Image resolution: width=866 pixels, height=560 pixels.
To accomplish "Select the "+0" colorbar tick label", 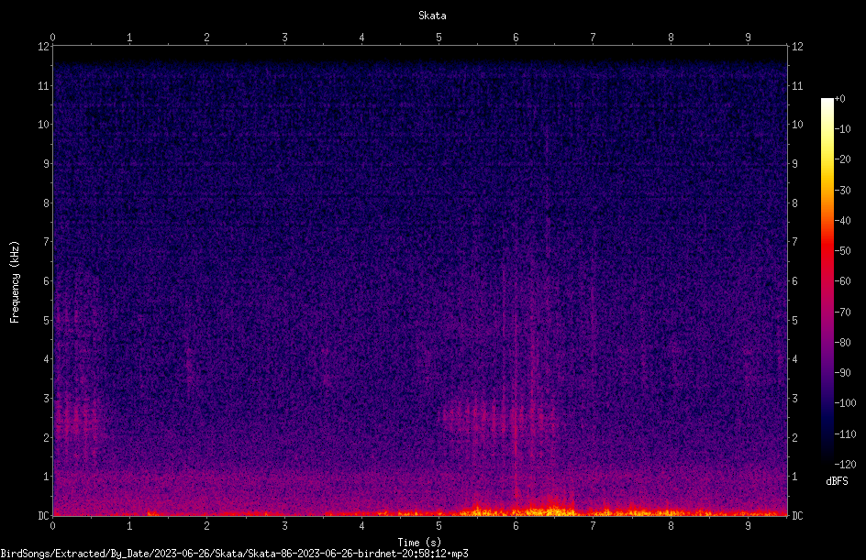I will (839, 99).
